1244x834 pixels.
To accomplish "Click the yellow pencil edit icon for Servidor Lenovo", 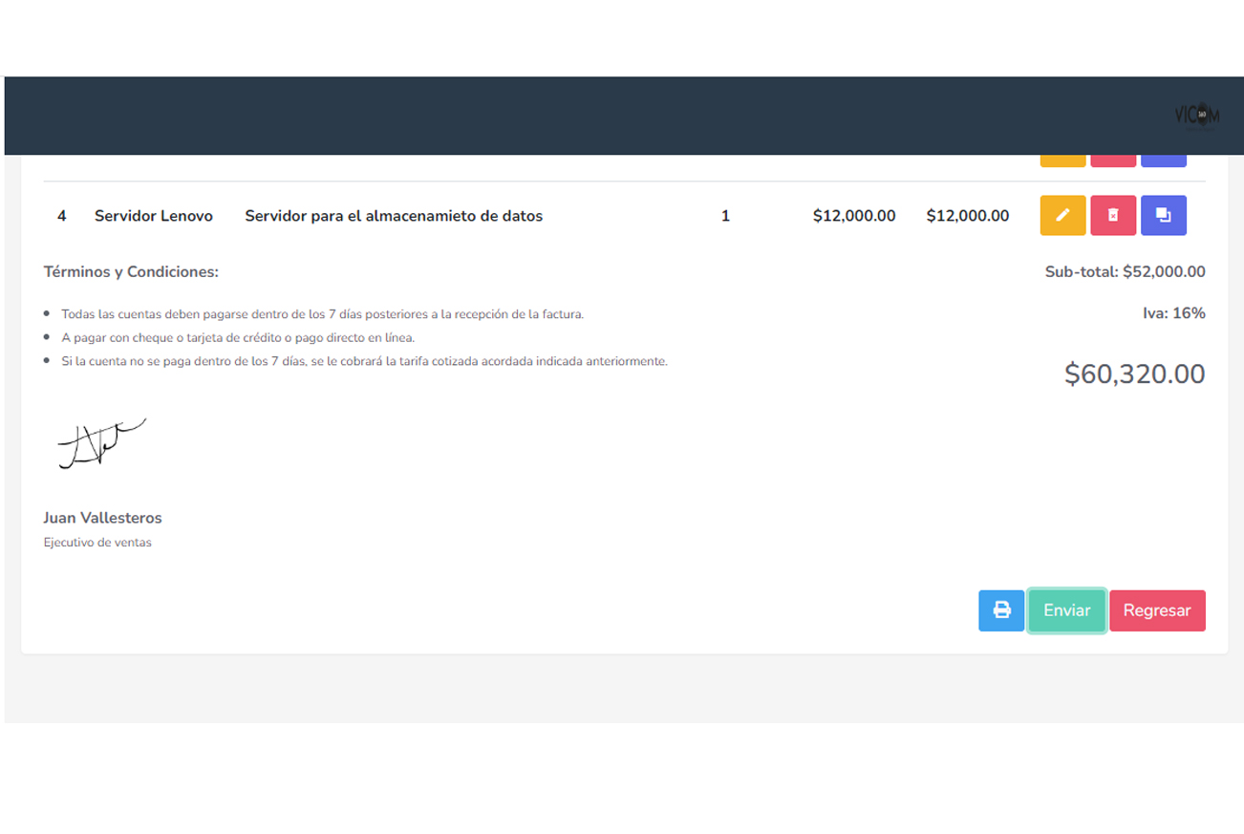I will tap(1062, 216).
